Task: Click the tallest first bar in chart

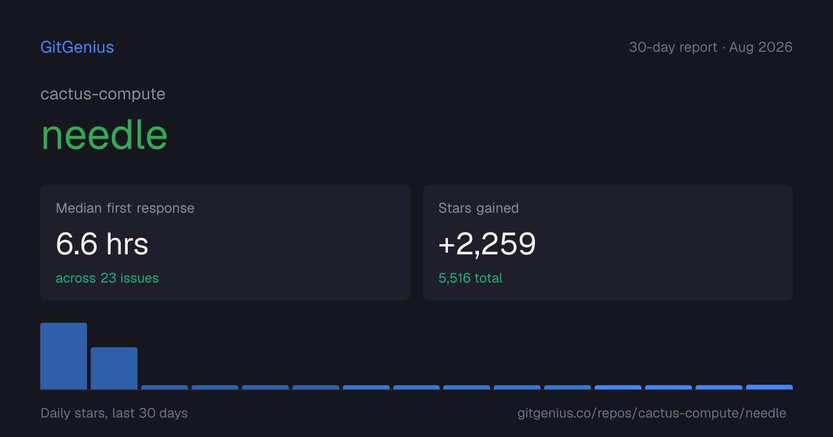Action: [63, 356]
